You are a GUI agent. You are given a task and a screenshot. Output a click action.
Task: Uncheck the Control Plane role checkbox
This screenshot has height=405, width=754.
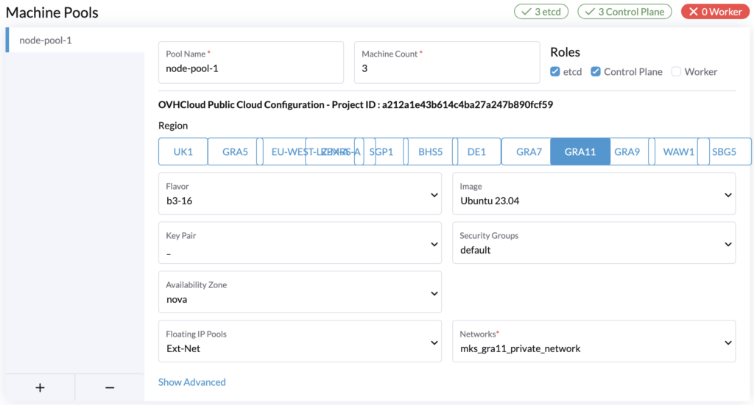point(596,71)
